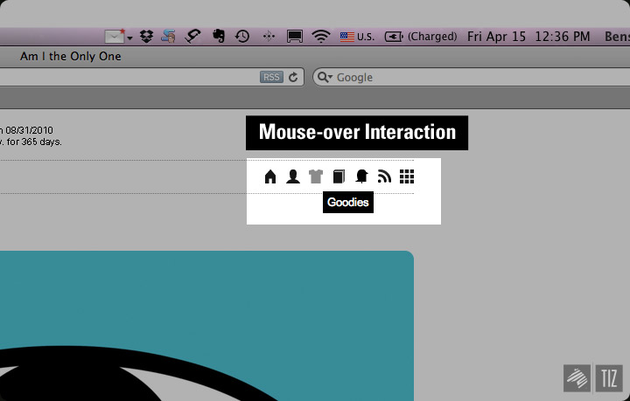Click the battery Charged status
The height and width of the screenshot is (401, 630).
coord(421,37)
